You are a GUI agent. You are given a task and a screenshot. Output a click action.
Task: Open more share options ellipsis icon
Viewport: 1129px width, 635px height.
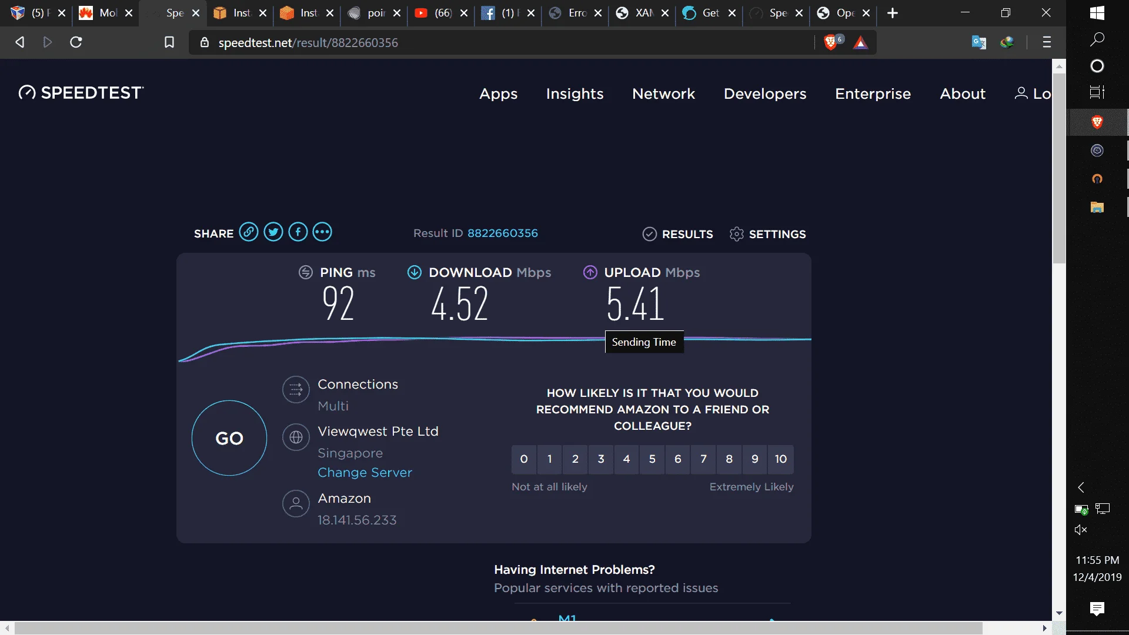tap(322, 232)
